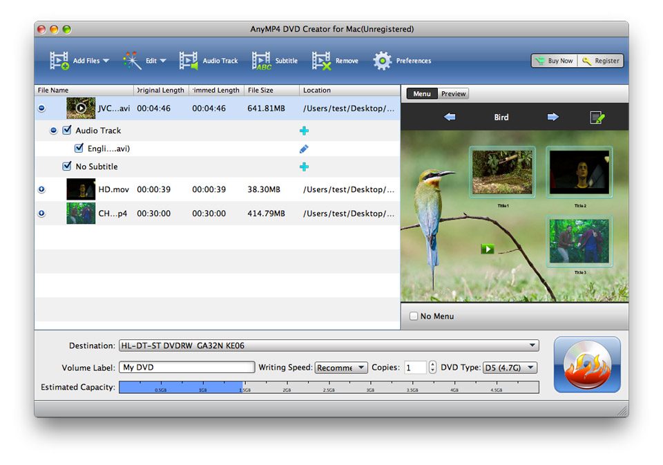
Task: Start burning with the flame disc button
Action: pos(586,365)
